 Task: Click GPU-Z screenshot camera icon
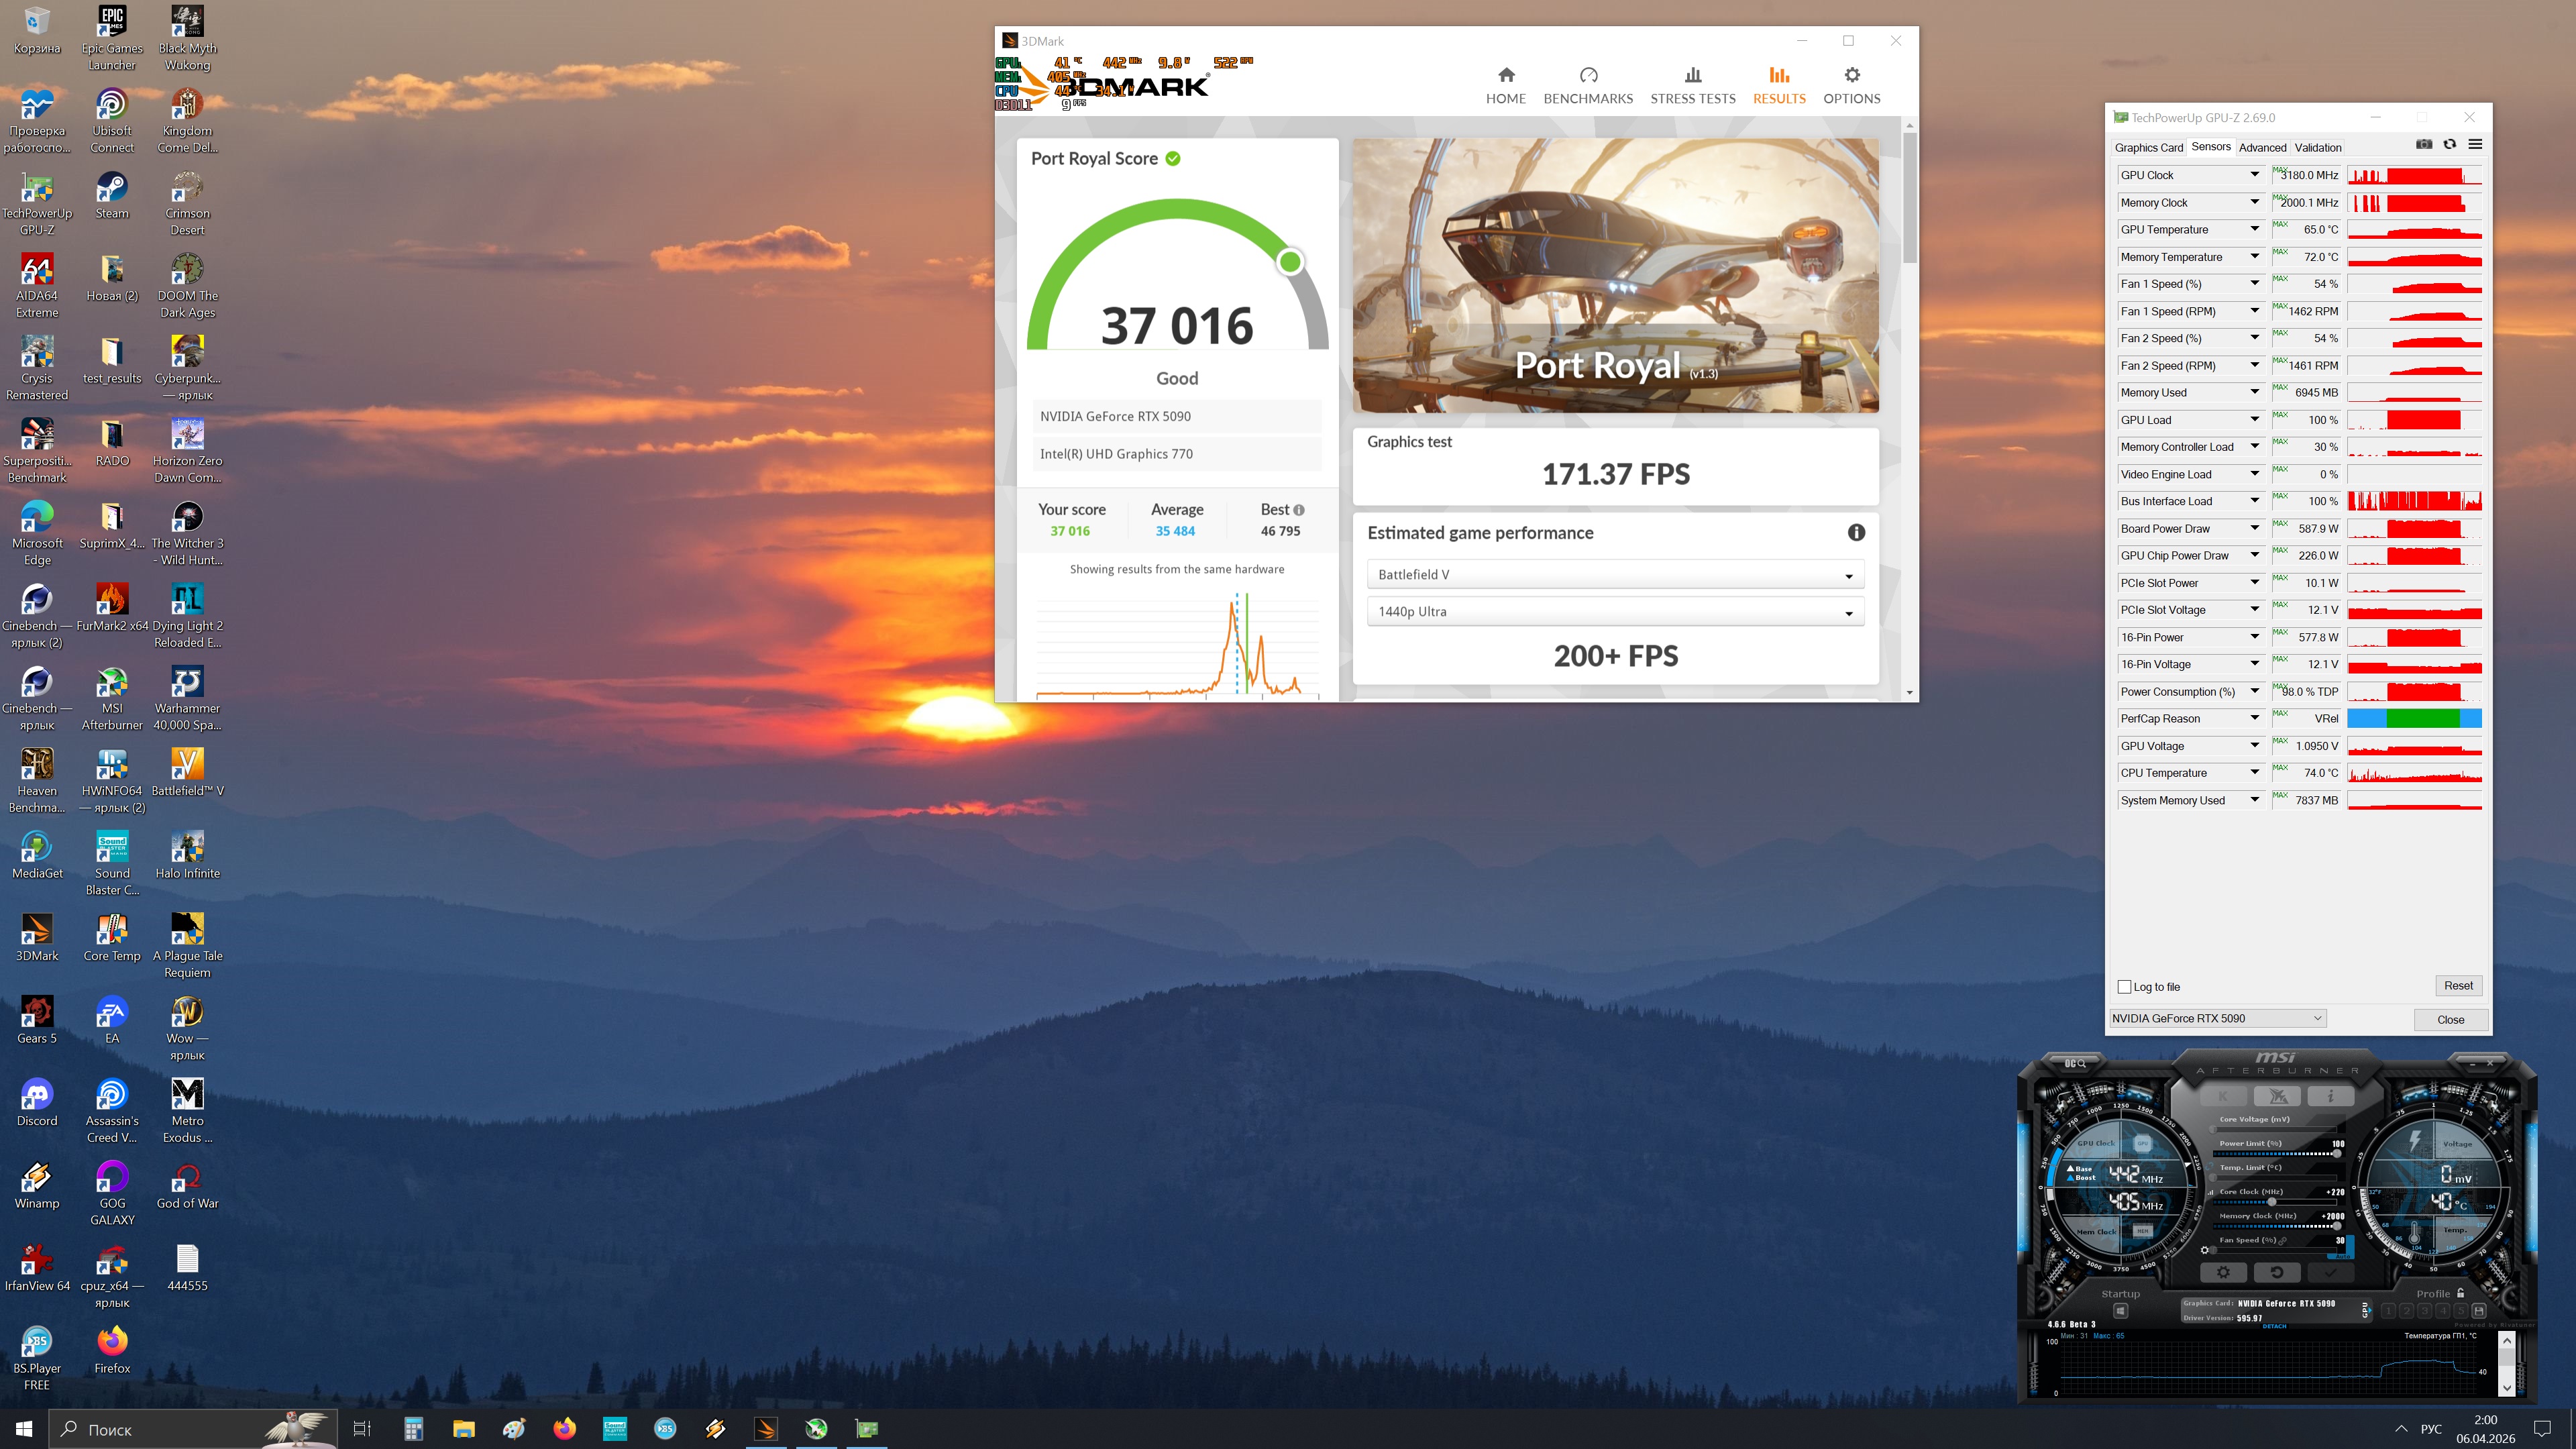(2423, 145)
